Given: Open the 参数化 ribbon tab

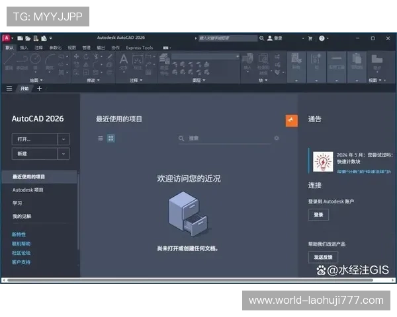Looking at the screenshot, I should tap(55, 48).
